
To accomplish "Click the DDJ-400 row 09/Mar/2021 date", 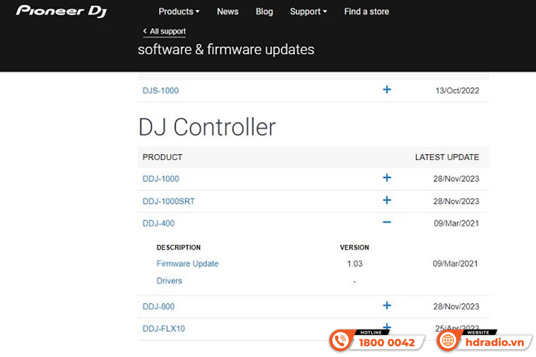I will [x=456, y=224].
